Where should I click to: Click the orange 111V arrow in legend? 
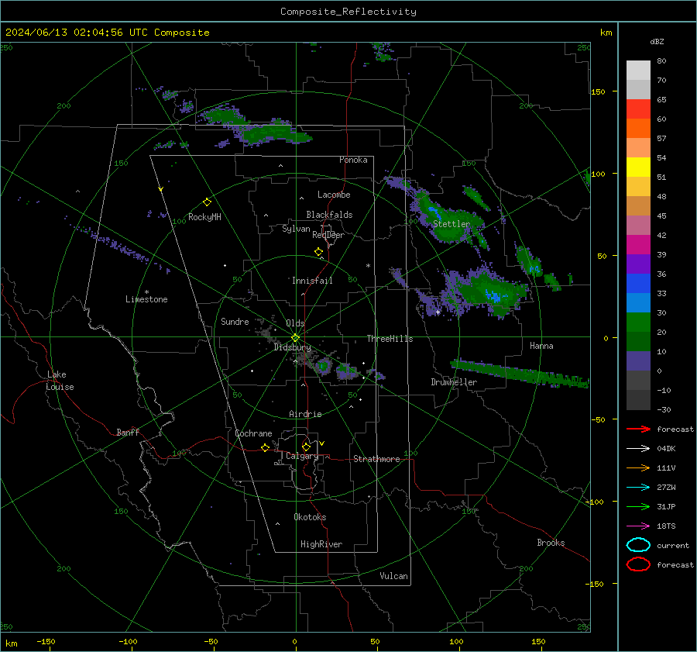638,467
